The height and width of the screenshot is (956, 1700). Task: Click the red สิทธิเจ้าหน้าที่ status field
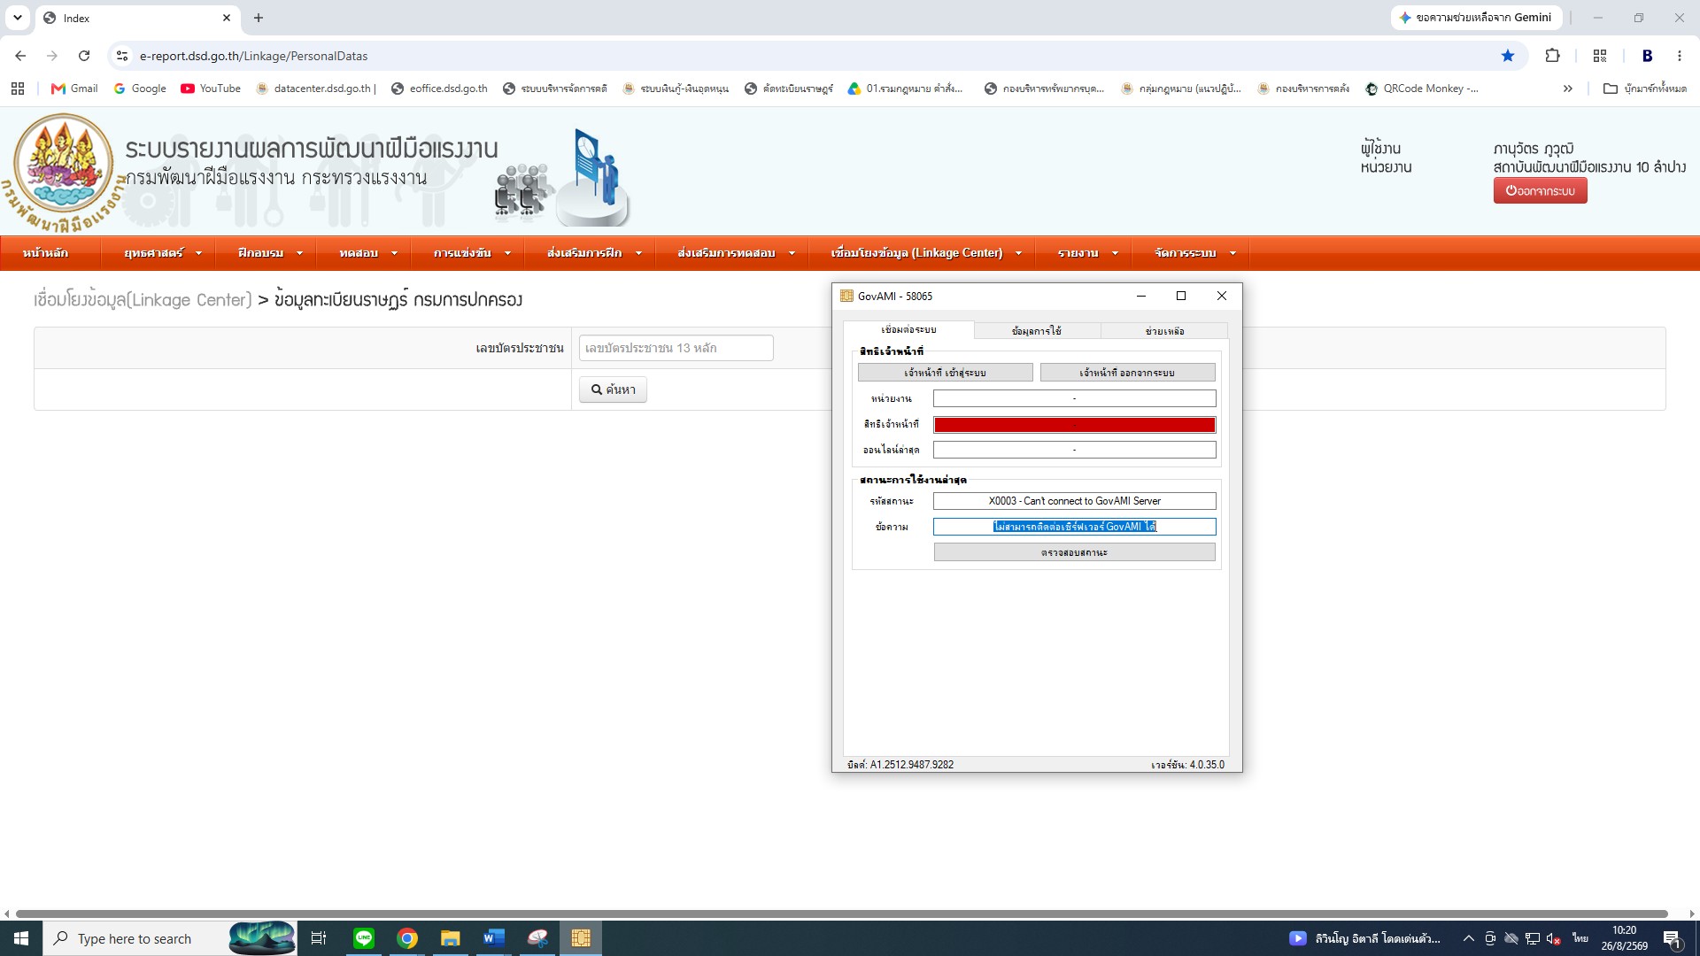1074,425
